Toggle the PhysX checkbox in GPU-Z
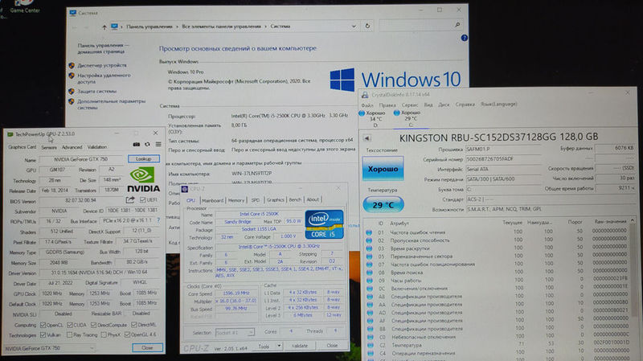643x361 pixels. [104, 334]
